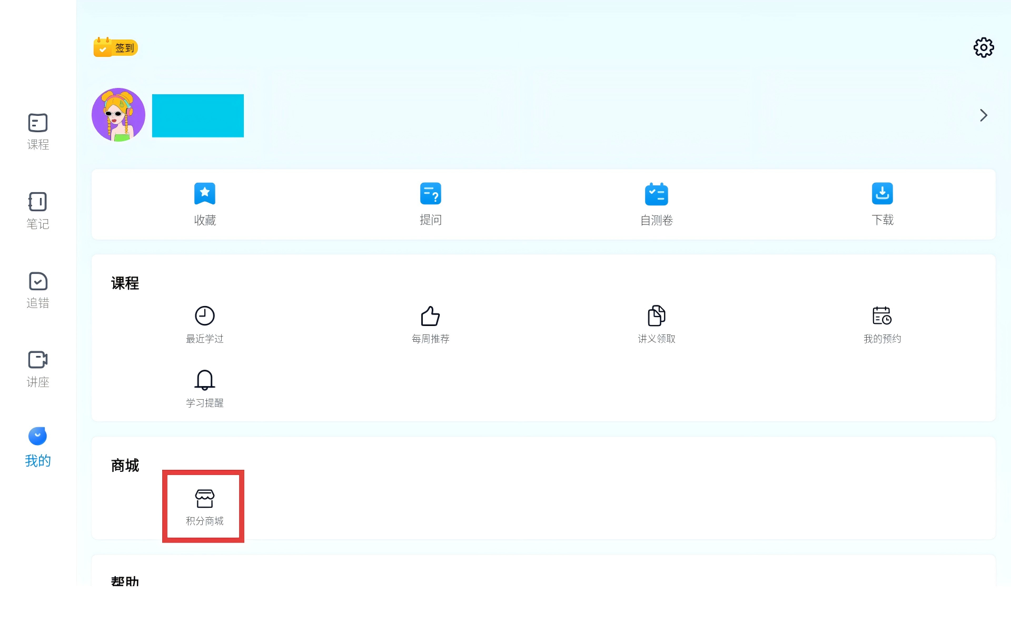Switch to 课程 sidebar tab
The image size is (1011, 632).
pyautogui.click(x=38, y=132)
